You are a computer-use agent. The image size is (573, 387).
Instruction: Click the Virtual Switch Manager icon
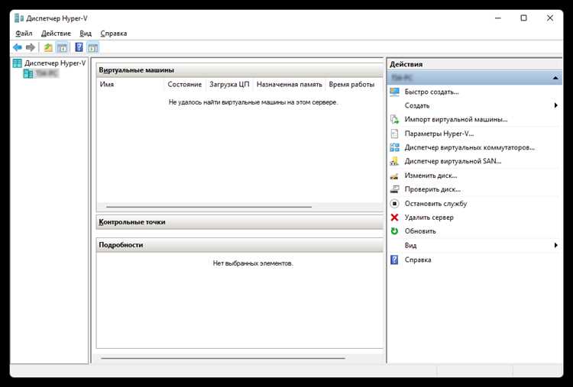click(394, 147)
